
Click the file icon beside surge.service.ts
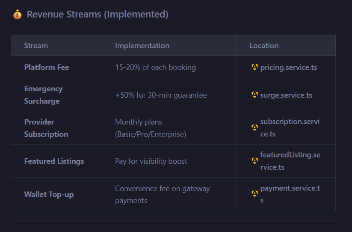254,95
